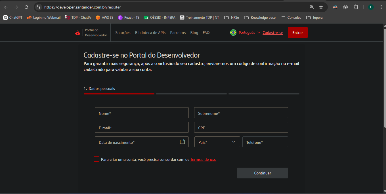
Task: Click Portal do Desenvolvedor header text
Action: (96, 33)
